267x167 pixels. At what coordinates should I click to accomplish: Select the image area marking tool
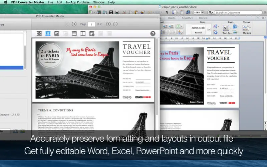click(x=56, y=34)
